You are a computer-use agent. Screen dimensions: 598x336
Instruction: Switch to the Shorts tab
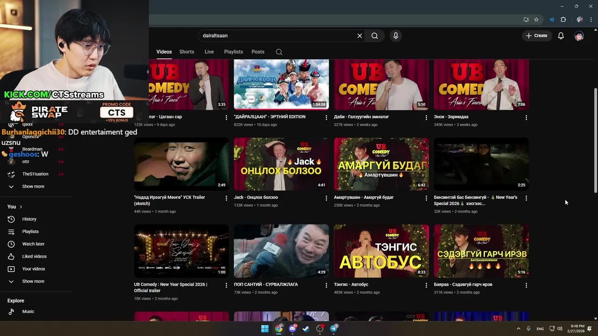click(x=187, y=52)
